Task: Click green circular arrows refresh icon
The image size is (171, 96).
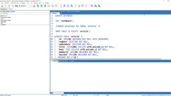Action: tap(68, 6)
